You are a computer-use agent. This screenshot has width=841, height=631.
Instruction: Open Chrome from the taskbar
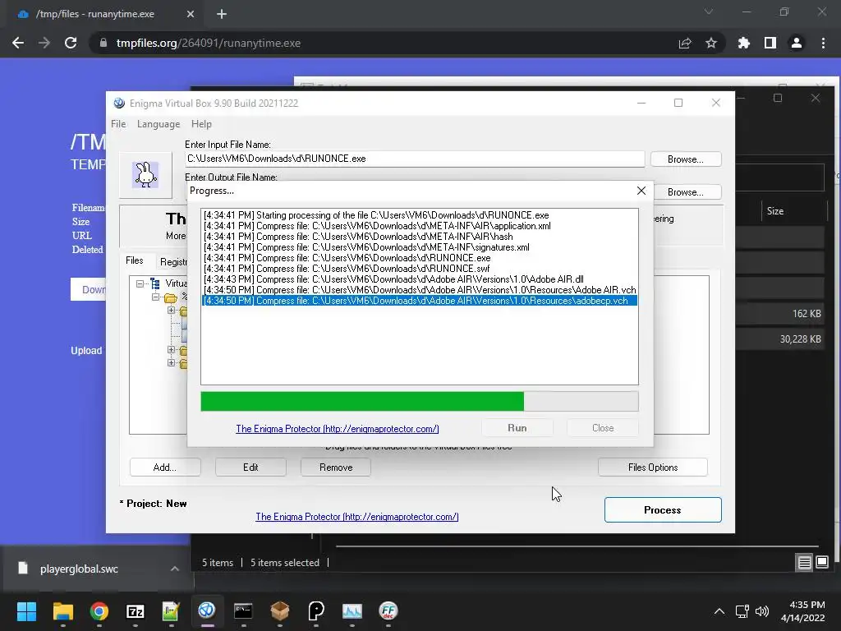tap(99, 611)
